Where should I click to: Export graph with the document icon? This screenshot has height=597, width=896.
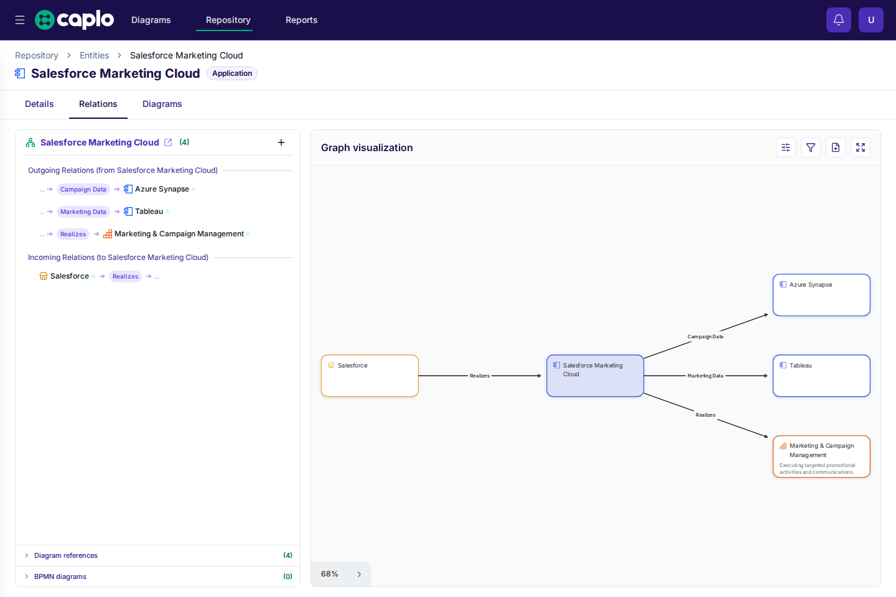(836, 147)
